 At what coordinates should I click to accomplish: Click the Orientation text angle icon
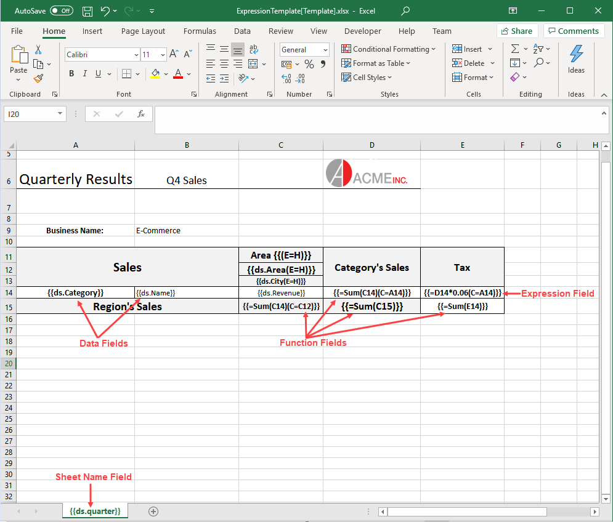pyautogui.click(x=243, y=79)
